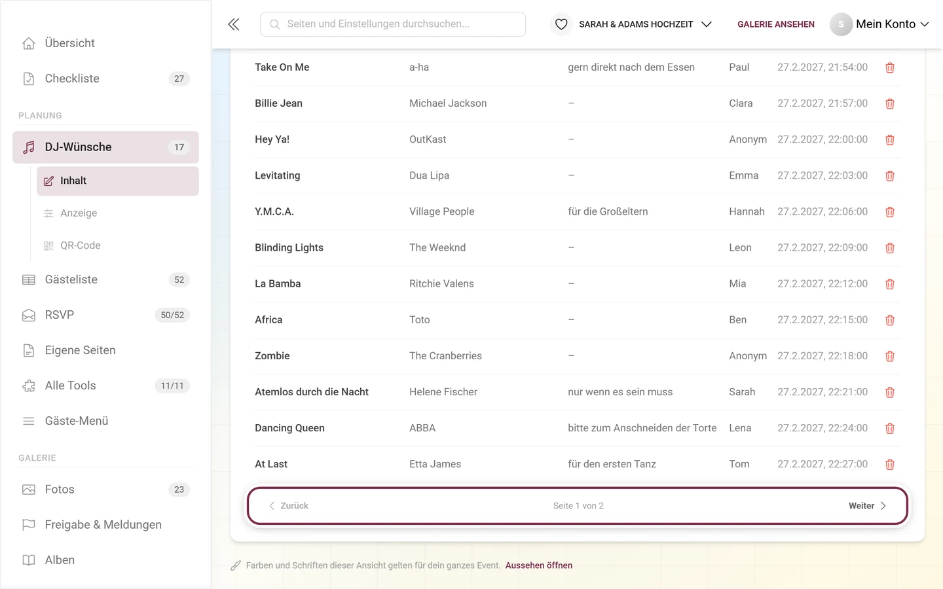The width and height of the screenshot is (943, 589).
Task: Go to Freigabe & Meldungen
Action: (105, 525)
